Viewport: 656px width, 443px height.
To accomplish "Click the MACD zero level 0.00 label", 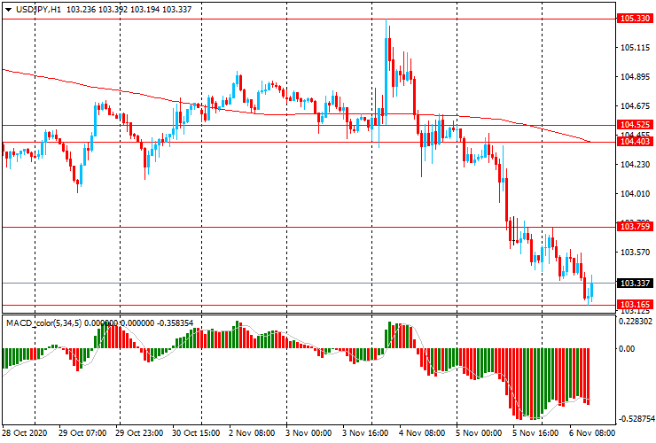I will tap(626, 349).
